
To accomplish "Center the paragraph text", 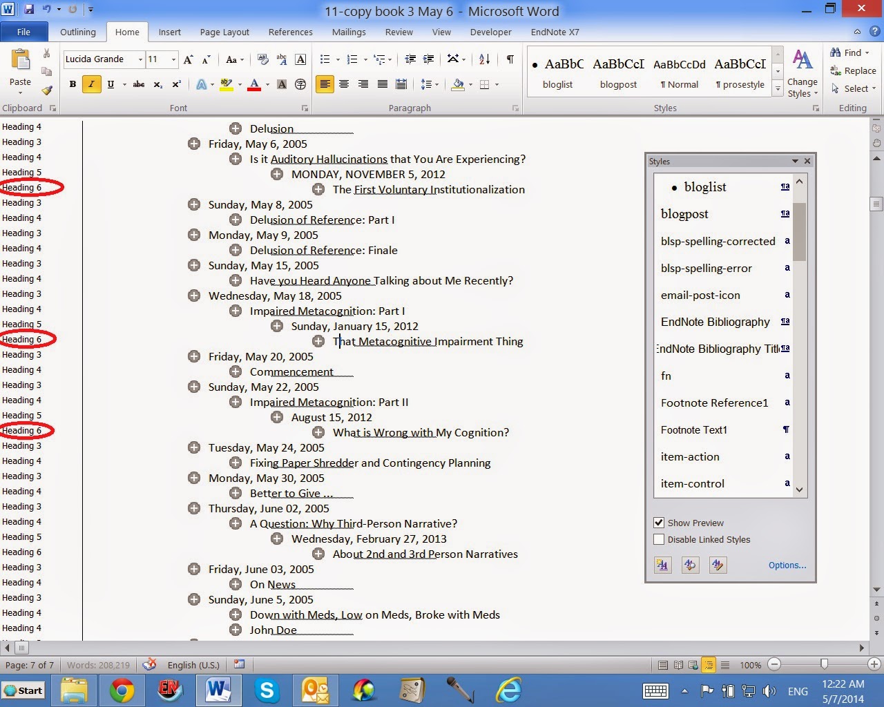I will (344, 84).
